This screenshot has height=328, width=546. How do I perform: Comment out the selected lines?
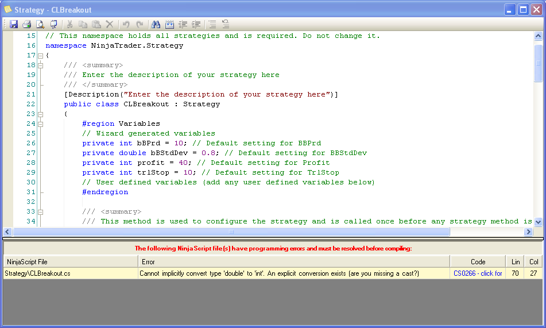212,24
